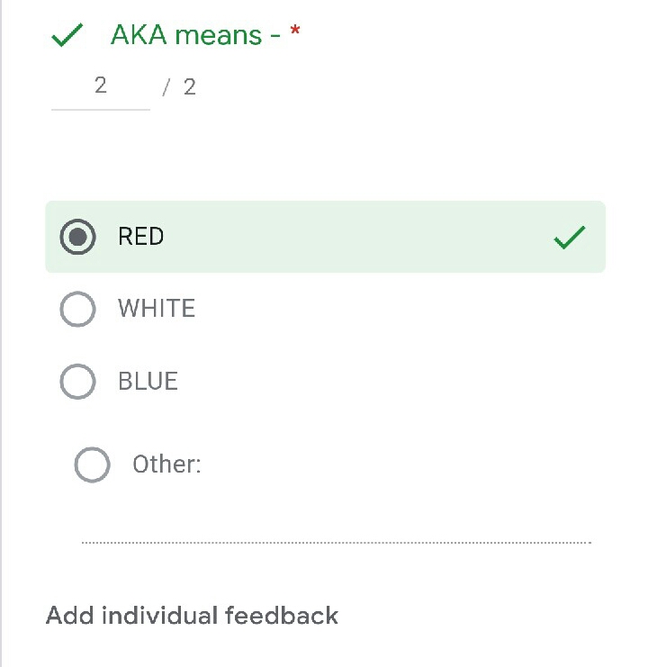
Task: Open Add individual feedback
Action: click(x=192, y=616)
